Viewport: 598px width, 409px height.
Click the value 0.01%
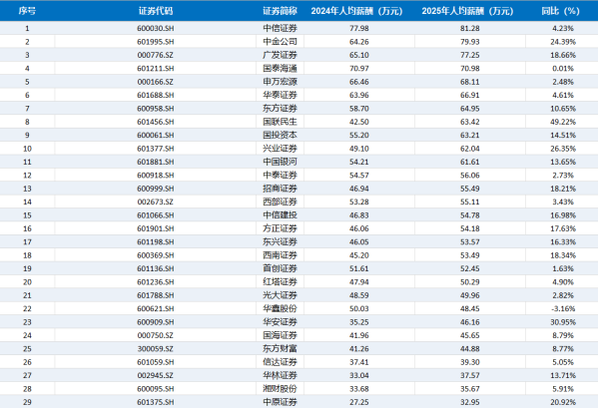[563, 68]
